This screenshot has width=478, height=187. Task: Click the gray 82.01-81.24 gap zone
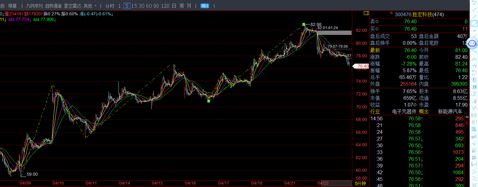tap(334, 33)
